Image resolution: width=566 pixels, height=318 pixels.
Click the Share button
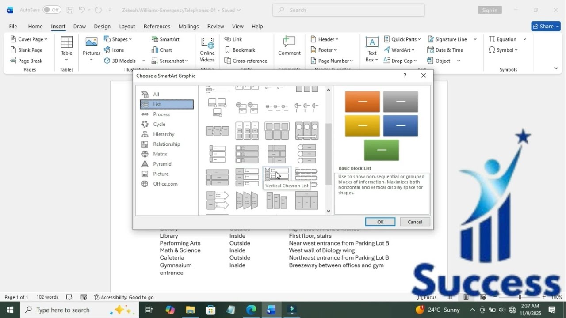(546, 26)
